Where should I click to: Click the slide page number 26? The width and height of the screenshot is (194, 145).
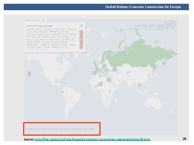pyautogui.click(x=184, y=139)
